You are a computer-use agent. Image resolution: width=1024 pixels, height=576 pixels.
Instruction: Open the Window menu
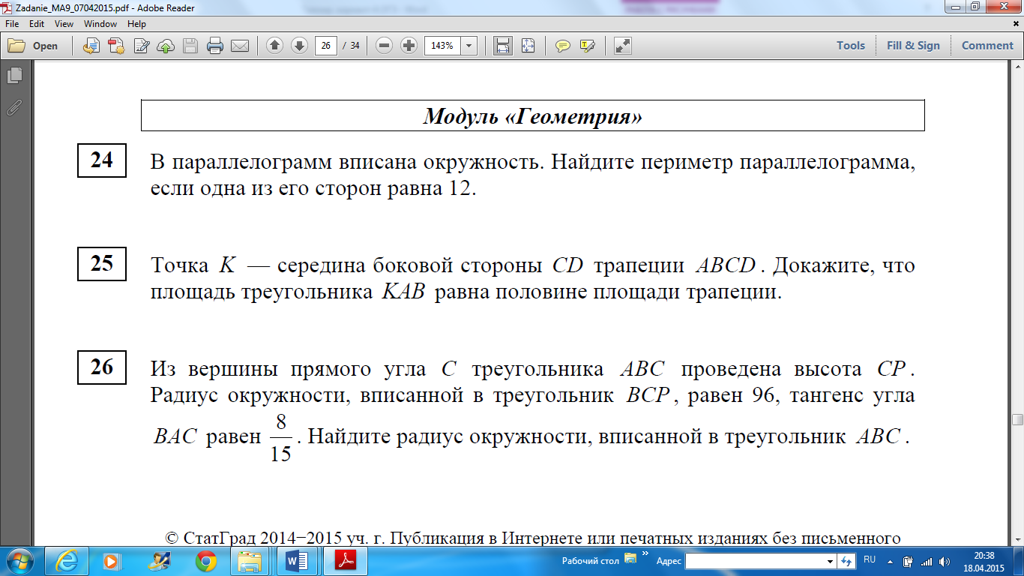coord(100,24)
